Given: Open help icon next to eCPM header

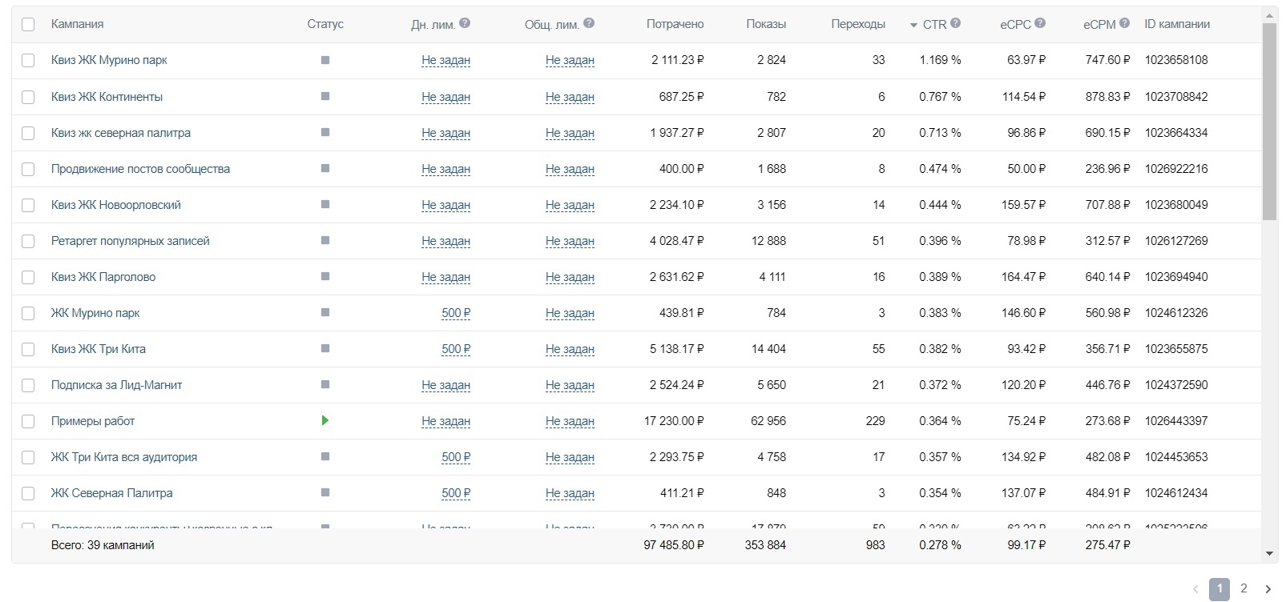Looking at the screenshot, I should pos(1125,23).
